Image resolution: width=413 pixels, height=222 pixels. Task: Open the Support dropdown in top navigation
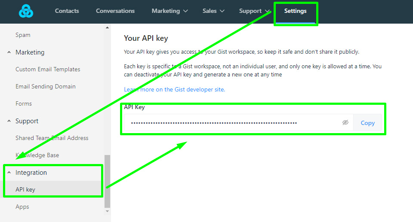point(254,11)
